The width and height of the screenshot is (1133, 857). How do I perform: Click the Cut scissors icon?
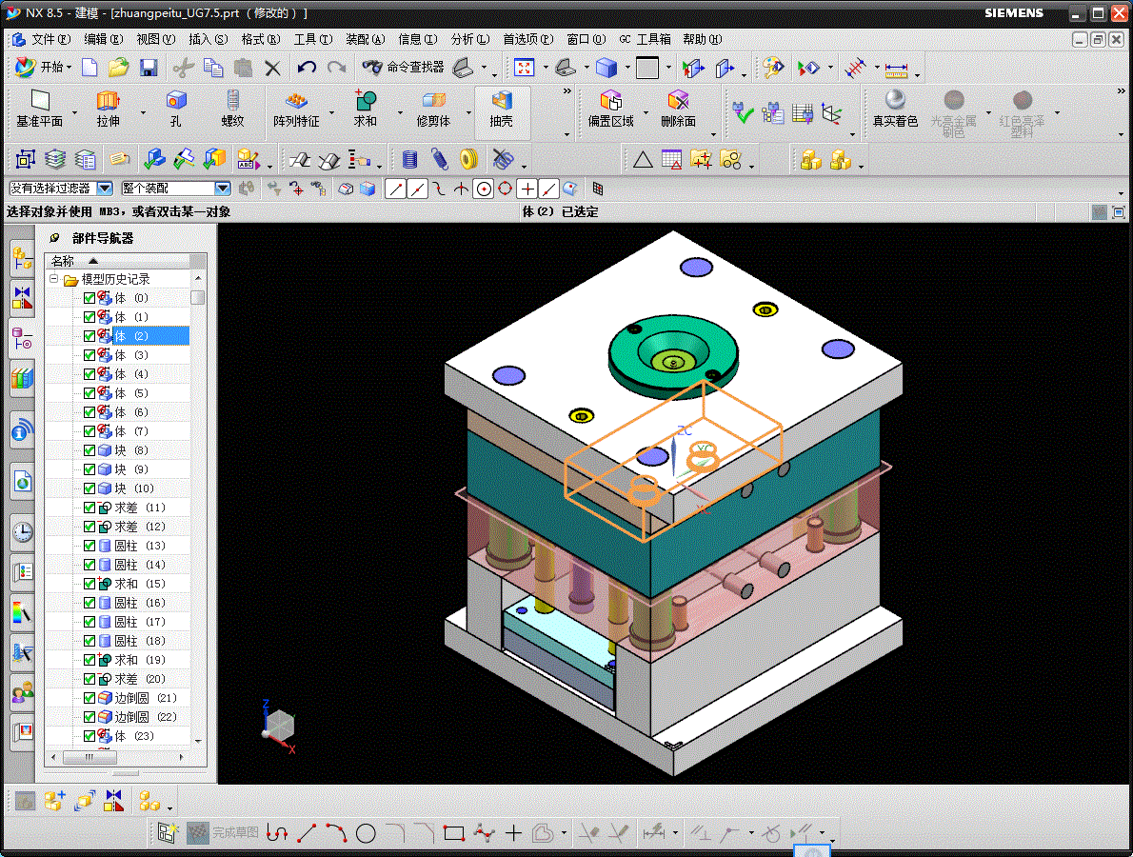pos(184,68)
